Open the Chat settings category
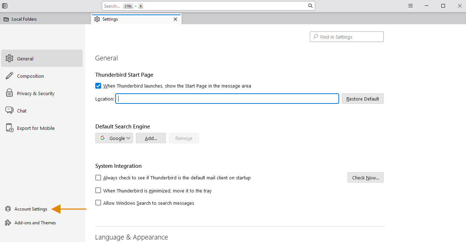 (x=42, y=111)
